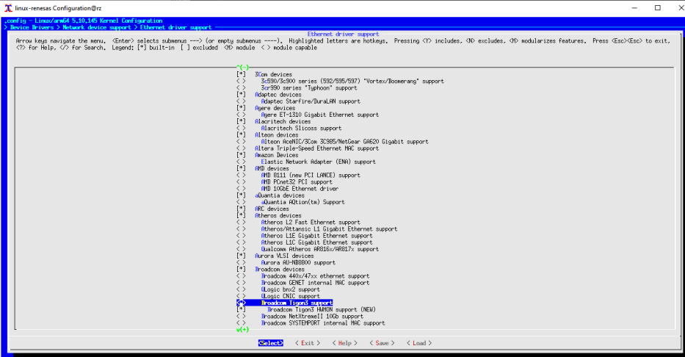Toggle the aQuantia devices checkbox
Screen dimensions: 685x357
click(241, 195)
